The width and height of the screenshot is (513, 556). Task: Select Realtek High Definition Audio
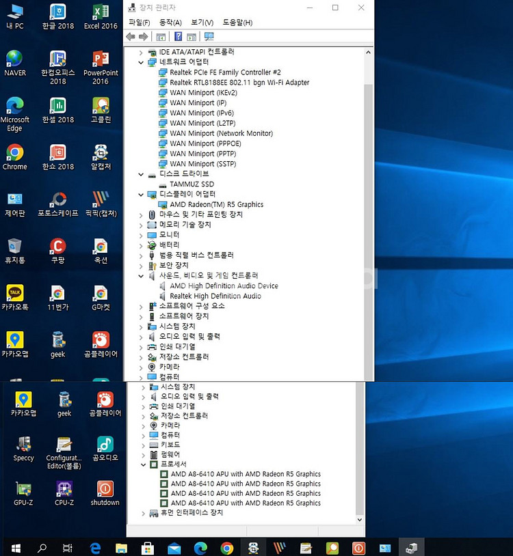[x=215, y=296]
